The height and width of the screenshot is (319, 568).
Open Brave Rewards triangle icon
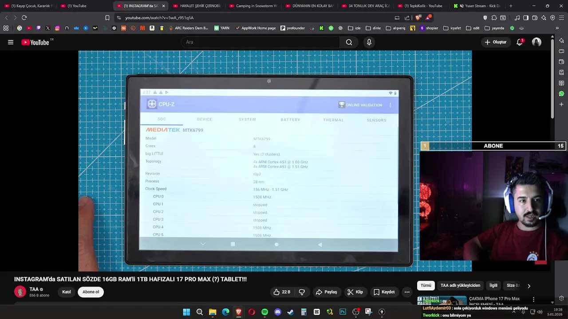(x=428, y=18)
